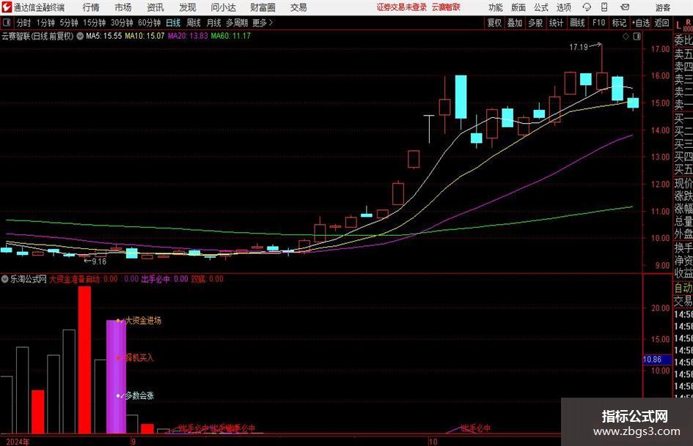Image resolution: width=693 pixels, height=446 pixels.
Task: Switch to 60分钟 period tab
Action: pyautogui.click(x=150, y=23)
